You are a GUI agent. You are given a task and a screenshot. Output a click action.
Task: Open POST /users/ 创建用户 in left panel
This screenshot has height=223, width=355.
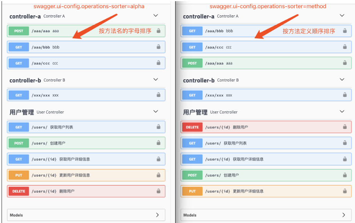[x=86, y=143]
